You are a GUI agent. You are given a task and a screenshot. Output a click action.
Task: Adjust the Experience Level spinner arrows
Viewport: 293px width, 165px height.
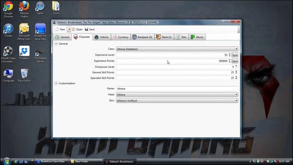[x=229, y=55]
